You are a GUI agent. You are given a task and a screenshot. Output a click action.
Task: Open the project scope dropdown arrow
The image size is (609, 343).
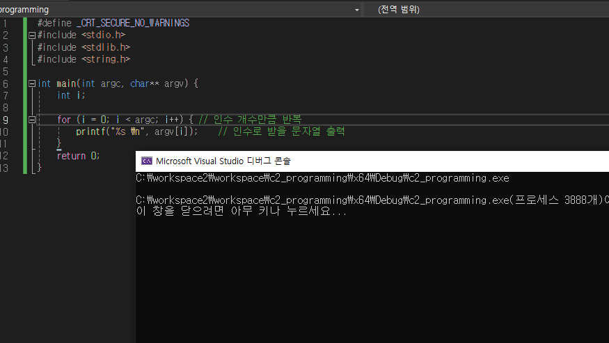pyautogui.click(x=356, y=10)
